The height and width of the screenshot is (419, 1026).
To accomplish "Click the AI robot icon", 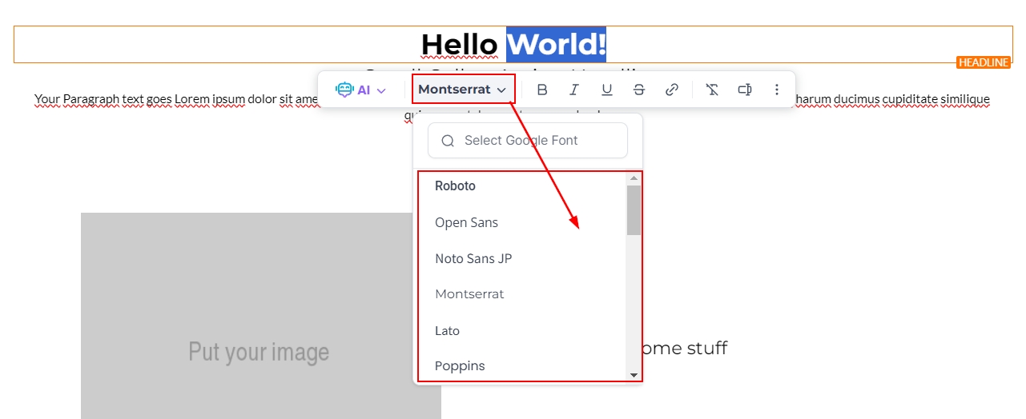I will click(x=344, y=90).
